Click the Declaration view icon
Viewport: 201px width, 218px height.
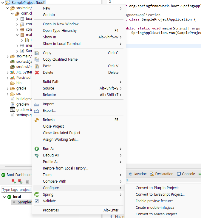tap(152, 174)
